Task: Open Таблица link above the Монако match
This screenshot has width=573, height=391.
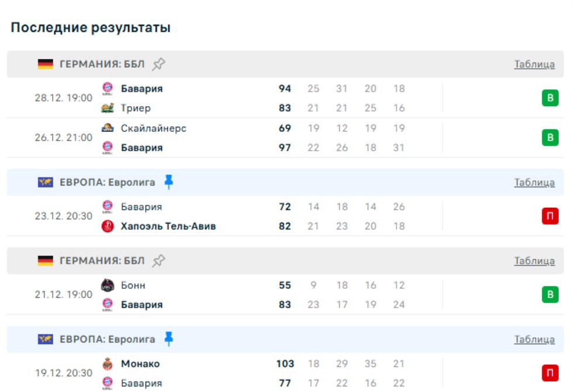Action: click(x=534, y=339)
